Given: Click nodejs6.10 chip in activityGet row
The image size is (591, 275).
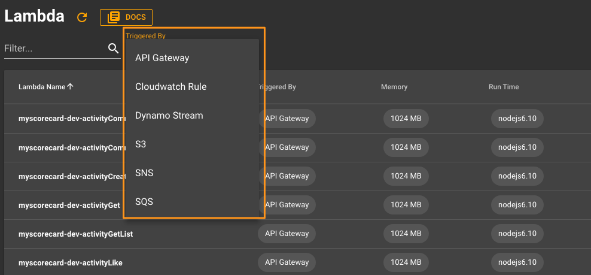Looking at the screenshot, I should click(517, 205).
